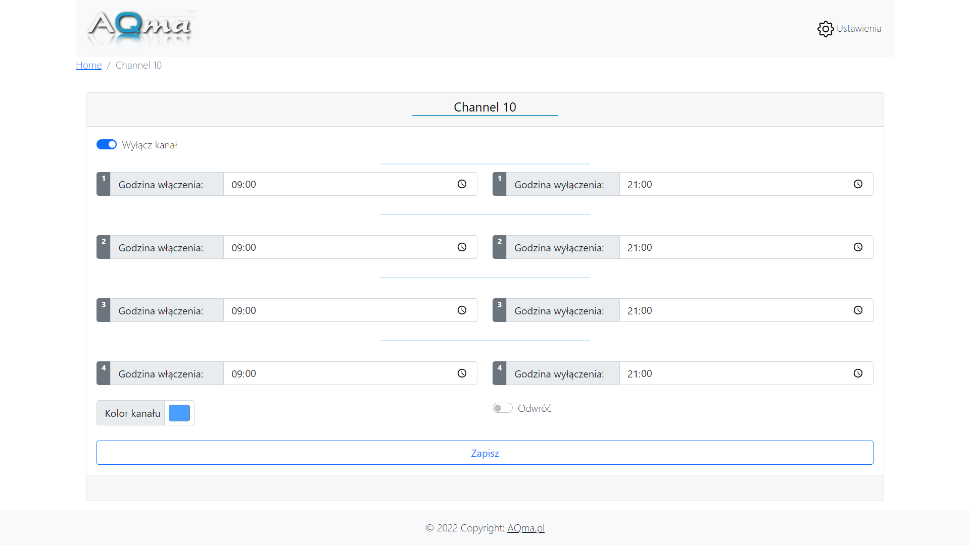Open time picker for third switch-off time

point(858,310)
